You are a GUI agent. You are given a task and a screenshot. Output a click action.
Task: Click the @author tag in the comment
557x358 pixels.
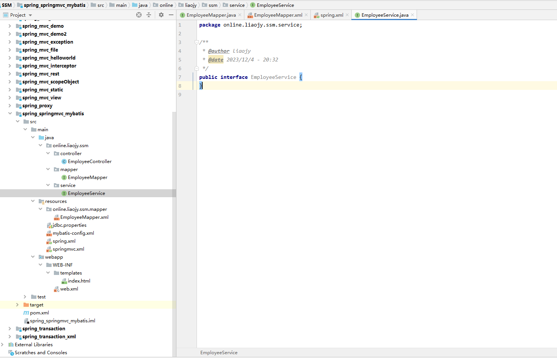tap(219, 51)
